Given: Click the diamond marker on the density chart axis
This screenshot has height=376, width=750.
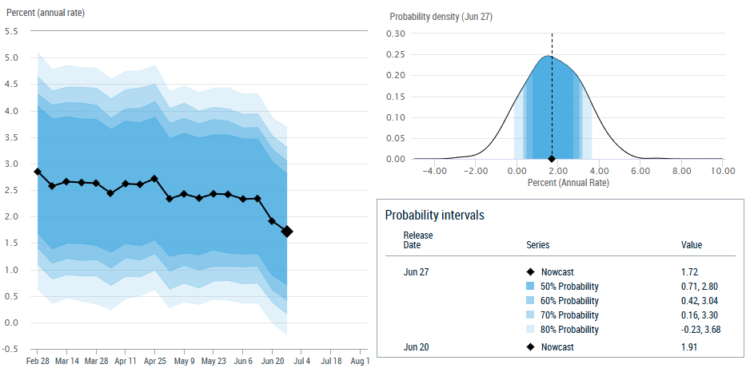Looking at the screenshot, I should point(552,159).
